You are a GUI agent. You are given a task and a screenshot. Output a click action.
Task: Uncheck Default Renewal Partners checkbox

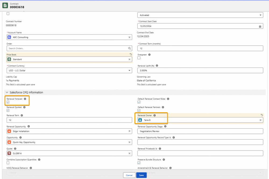[139, 111]
